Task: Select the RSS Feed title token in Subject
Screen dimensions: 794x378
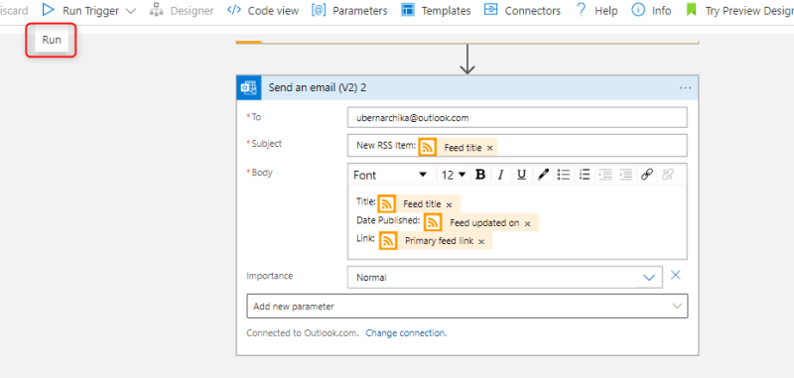Action: pyautogui.click(x=459, y=147)
